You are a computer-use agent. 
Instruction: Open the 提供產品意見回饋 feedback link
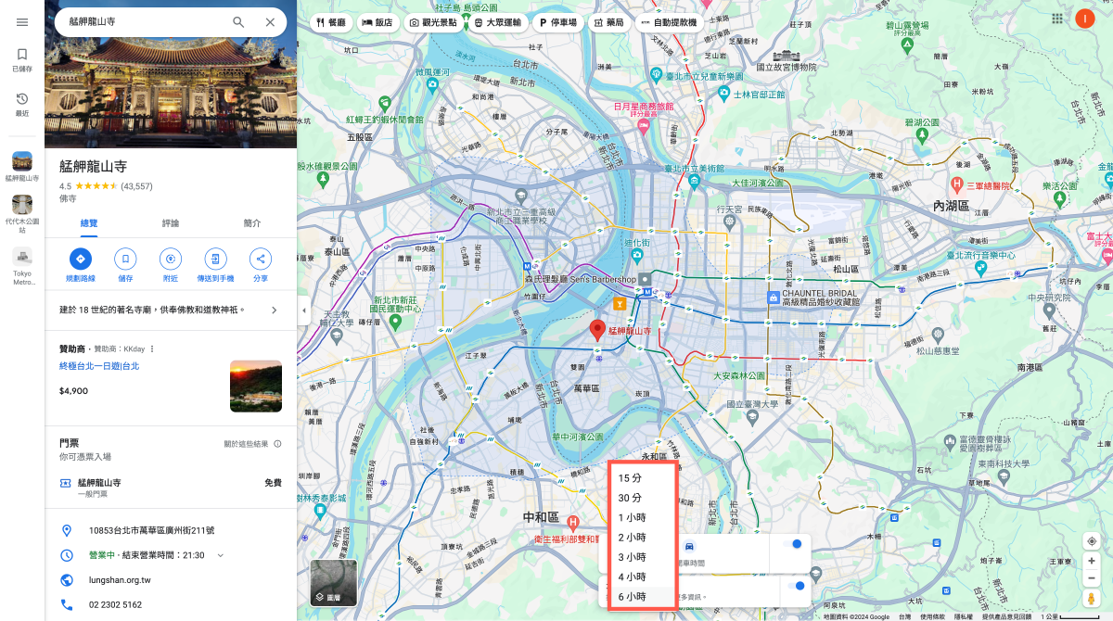pos(1007,616)
